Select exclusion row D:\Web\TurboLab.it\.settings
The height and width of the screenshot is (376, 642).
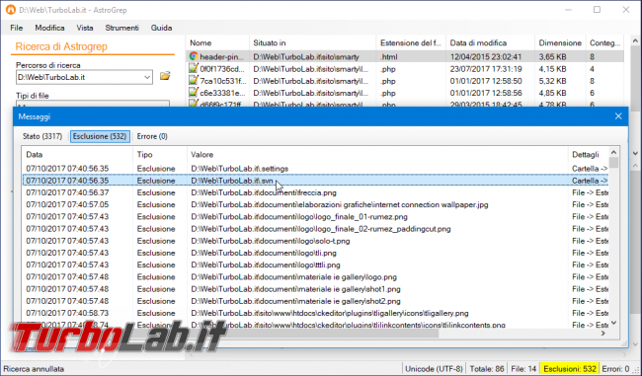(x=315, y=169)
